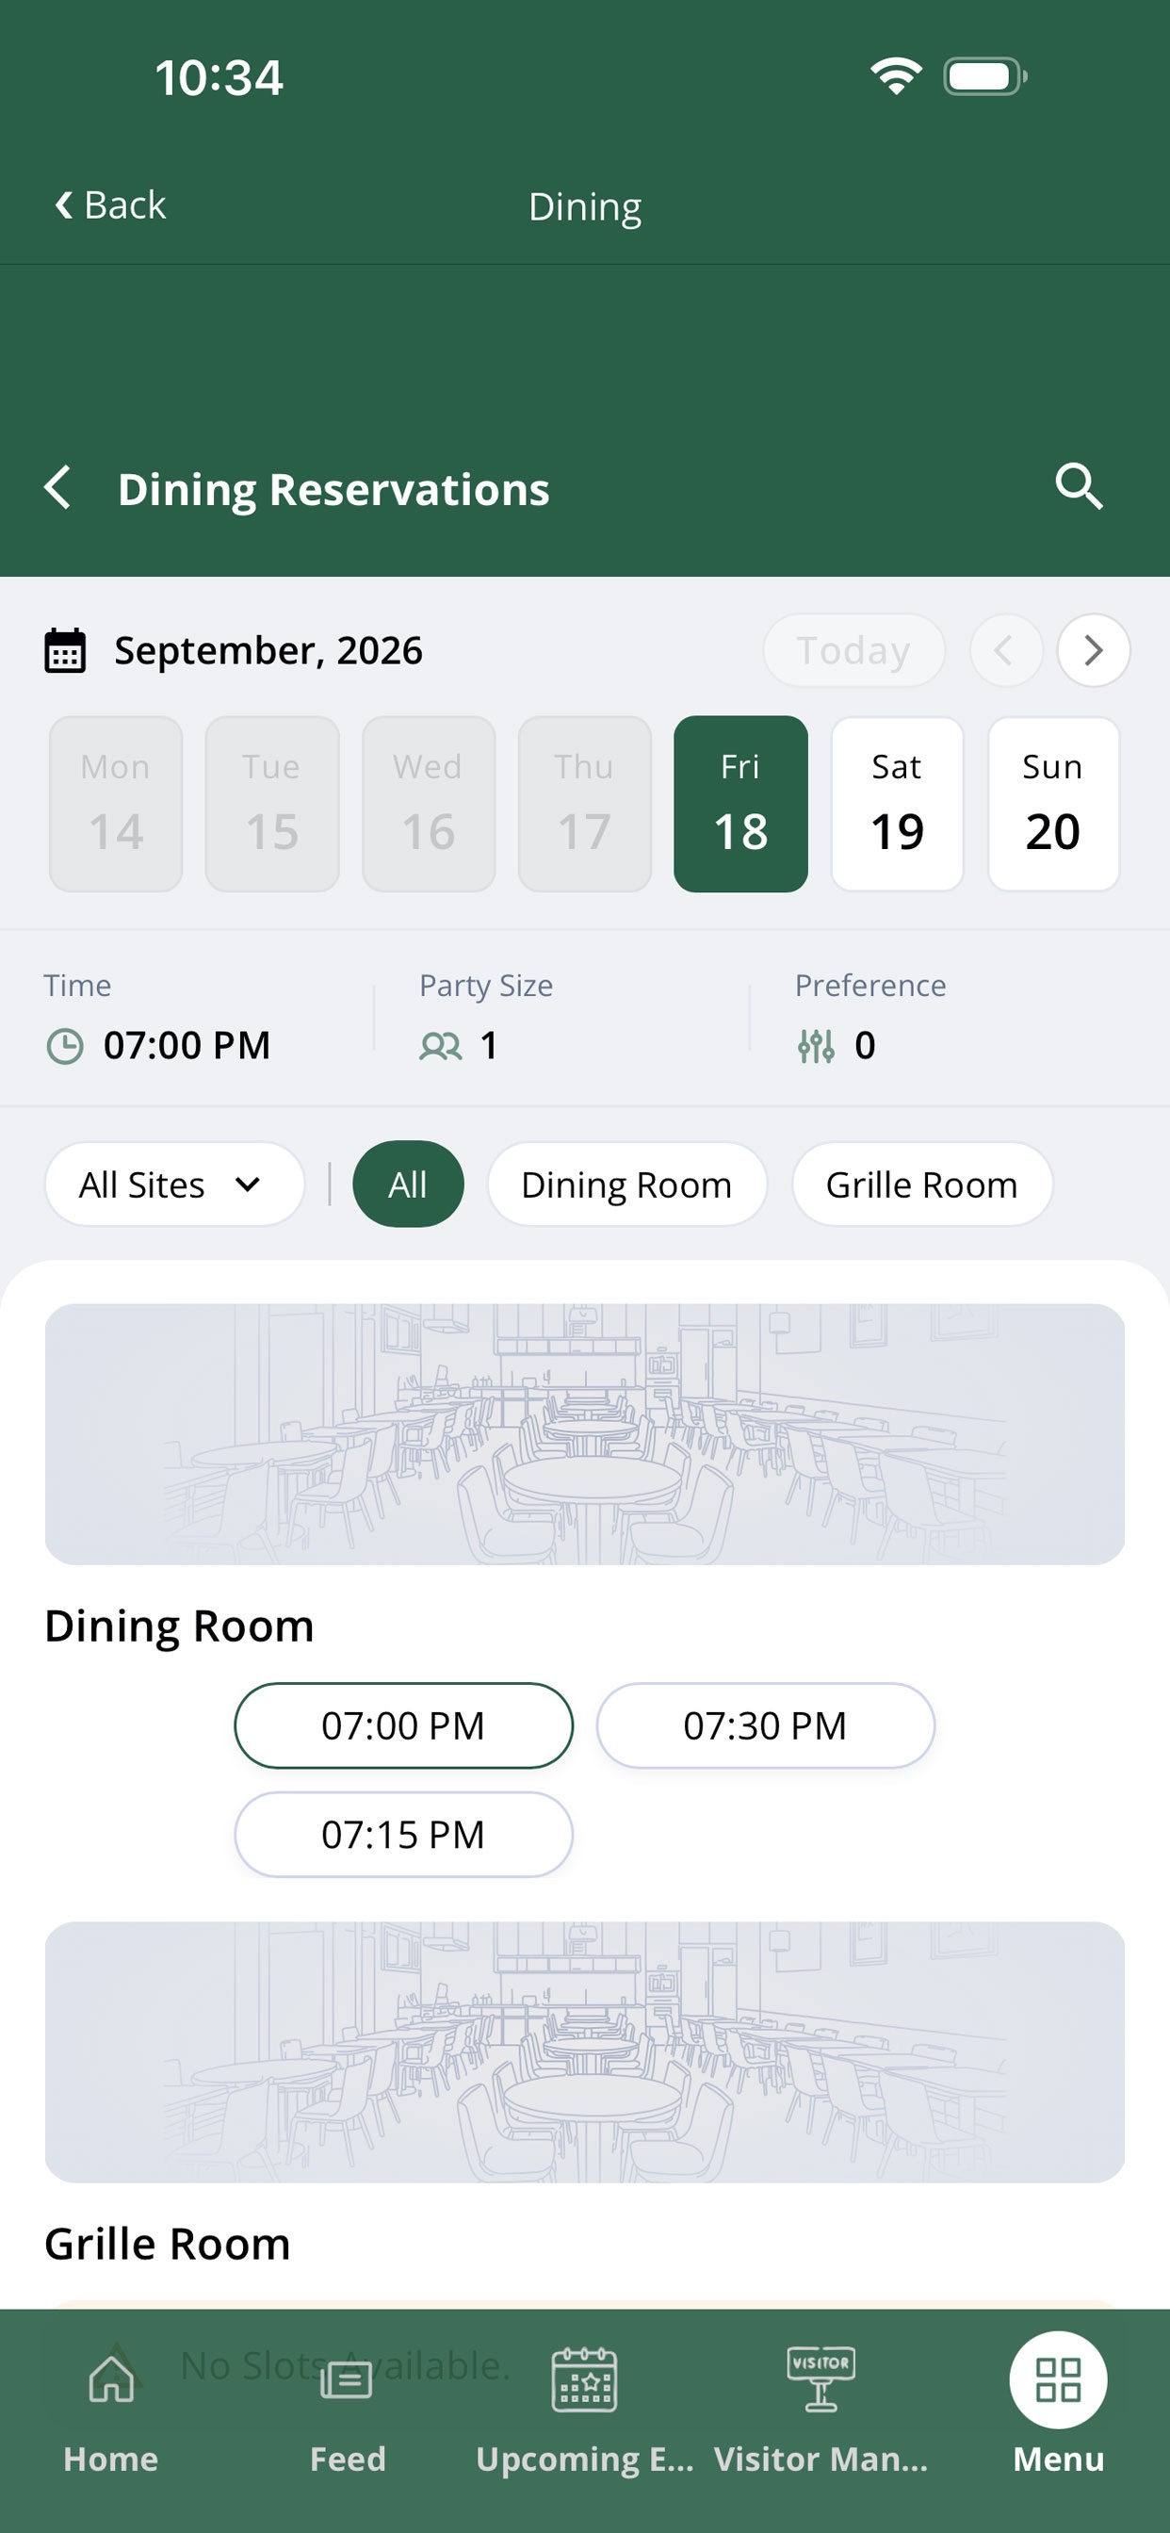Book the 07:30 PM Dining Room slot
The height and width of the screenshot is (2533, 1170).
765,1725
